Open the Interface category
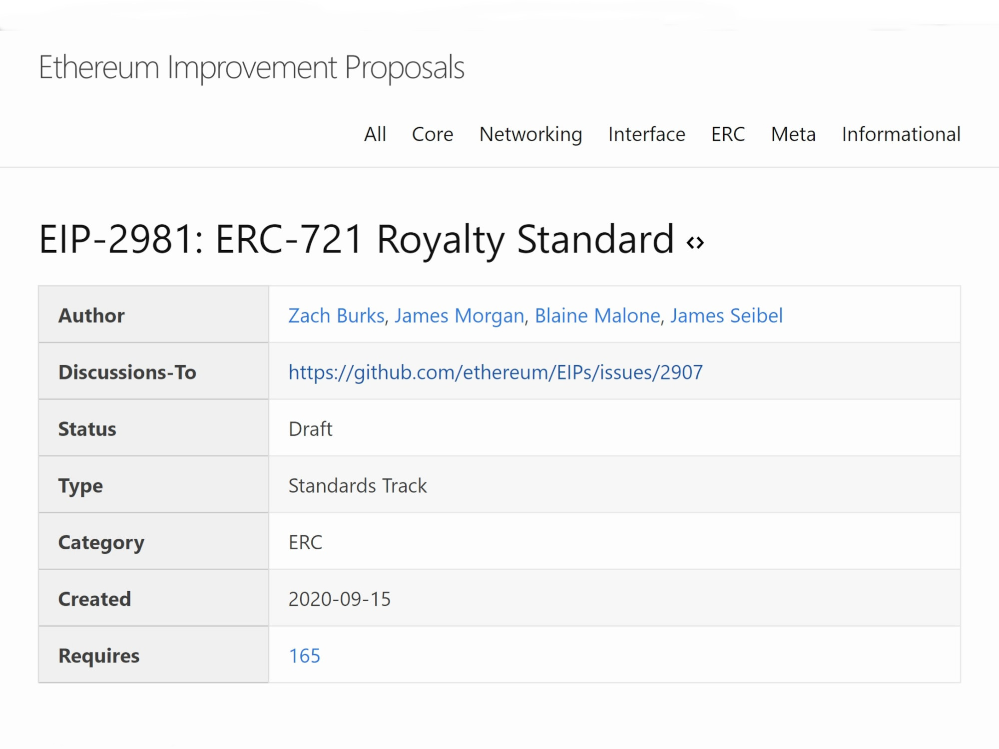Viewport: 999px width, 749px height. point(646,134)
